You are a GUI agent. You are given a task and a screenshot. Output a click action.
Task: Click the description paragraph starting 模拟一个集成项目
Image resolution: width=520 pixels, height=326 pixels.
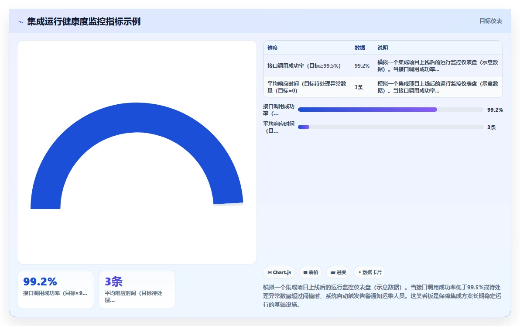click(x=382, y=296)
